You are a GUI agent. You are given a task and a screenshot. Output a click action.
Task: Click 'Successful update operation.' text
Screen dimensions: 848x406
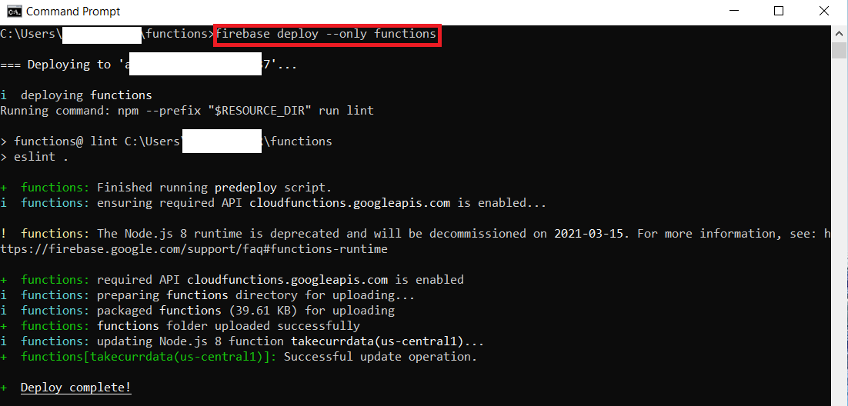[381, 357]
